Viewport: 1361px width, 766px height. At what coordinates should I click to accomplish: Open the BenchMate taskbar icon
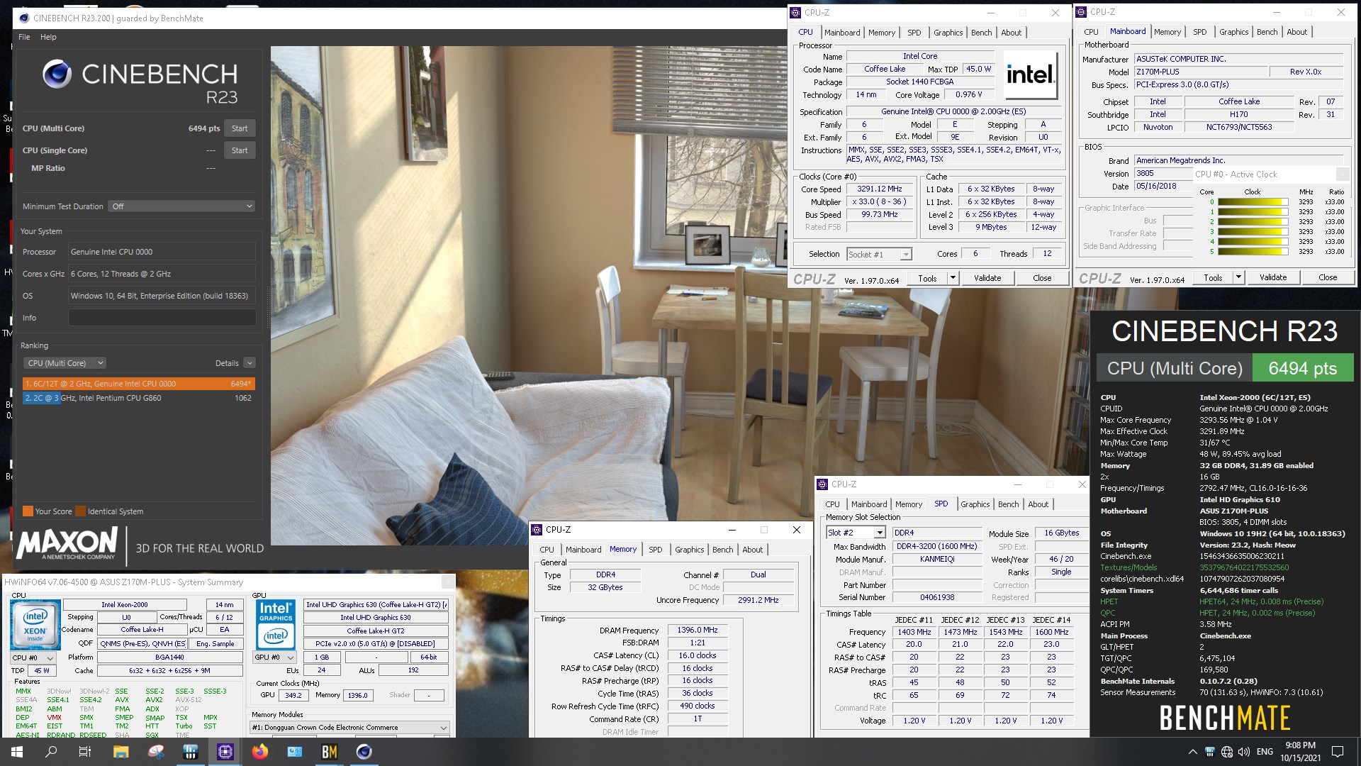click(330, 752)
